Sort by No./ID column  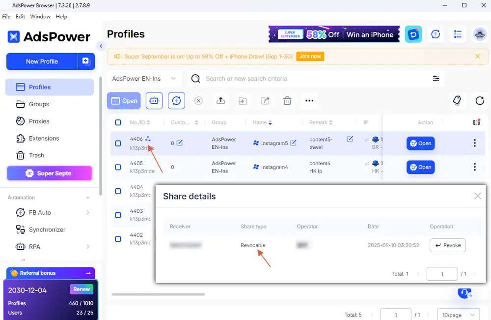point(148,122)
